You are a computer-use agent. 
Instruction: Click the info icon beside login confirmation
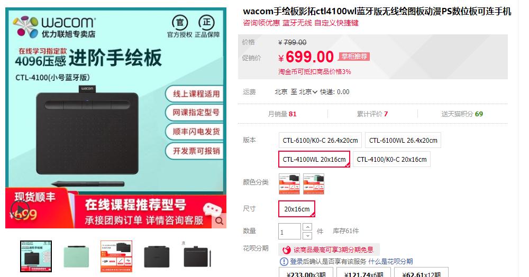[284, 262]
